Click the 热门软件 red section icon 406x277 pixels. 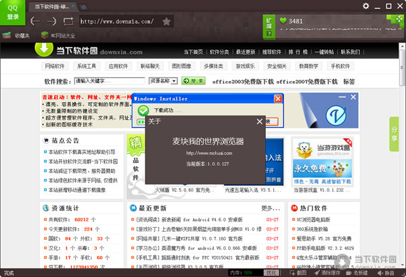[x=294, y=208]
